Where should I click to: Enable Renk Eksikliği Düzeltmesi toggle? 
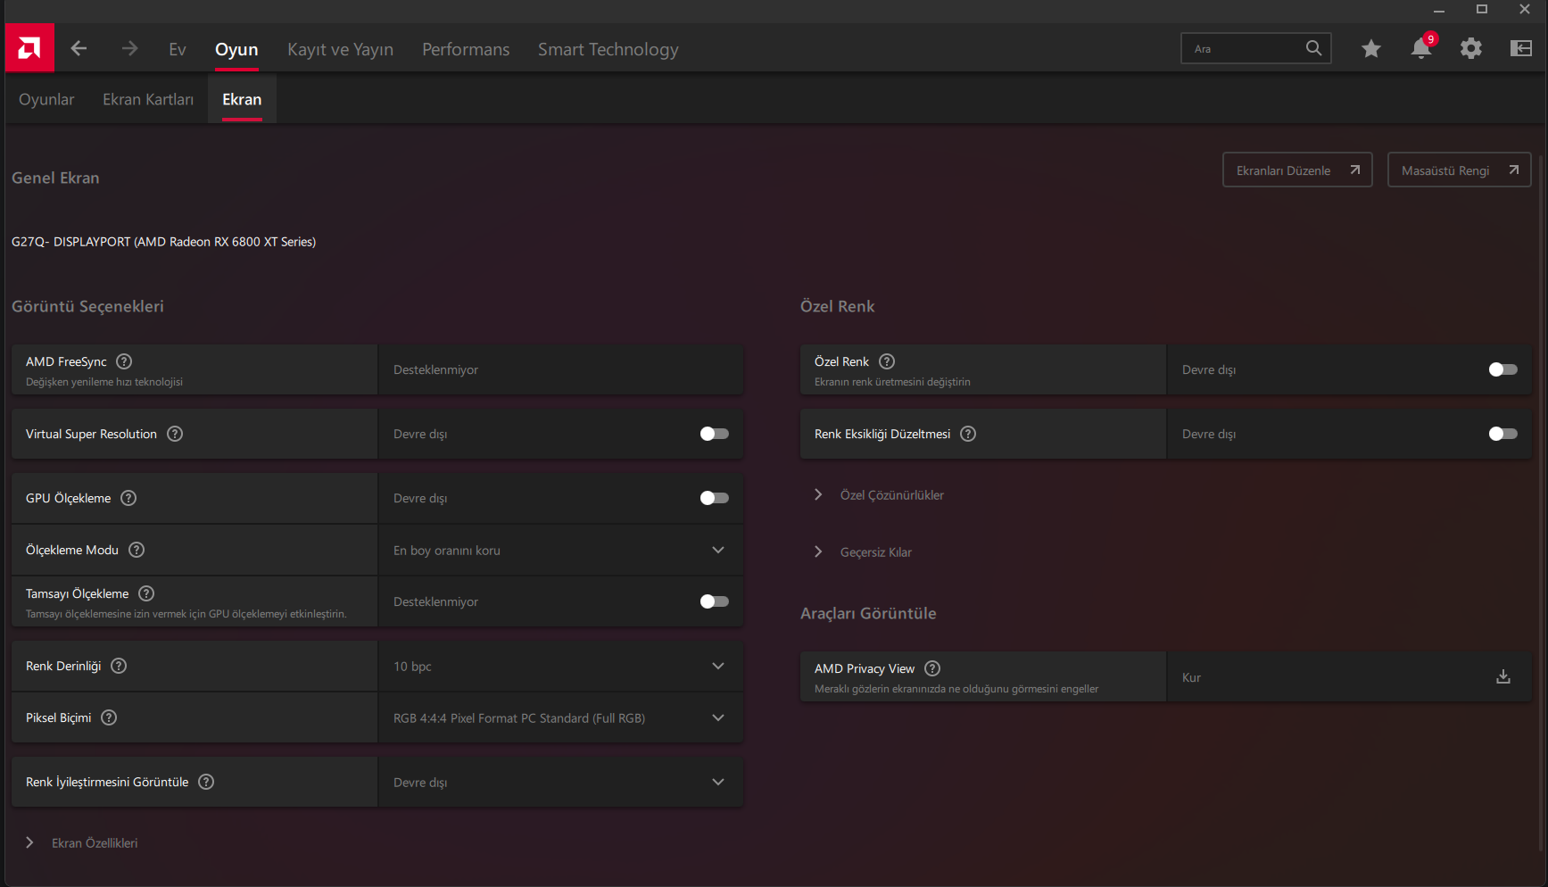[1503, 434]
